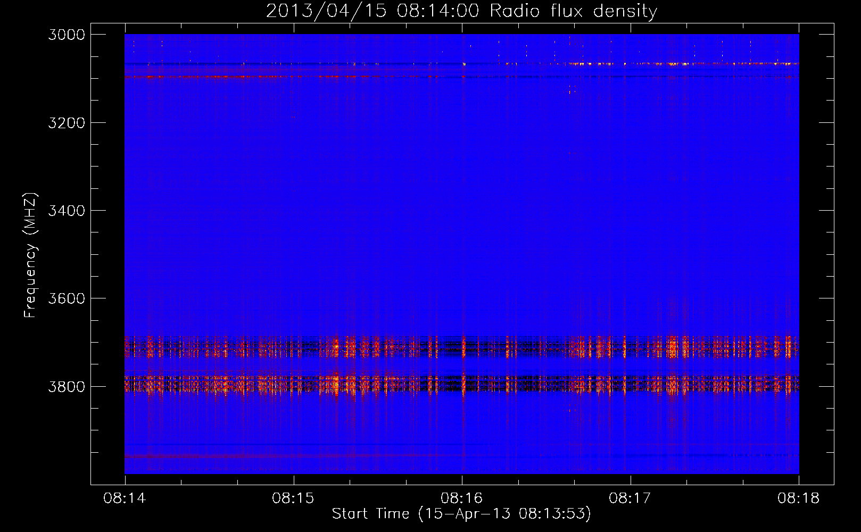The height and width of the screenshot is (532, 861).
Task: Click the '08:14' time axis label
Action: 125,498
